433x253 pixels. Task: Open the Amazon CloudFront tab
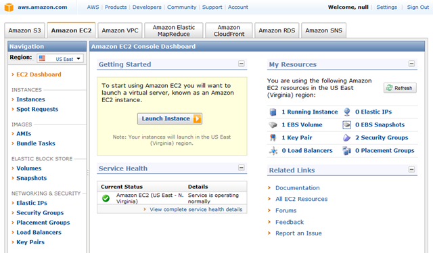[229, 30]
